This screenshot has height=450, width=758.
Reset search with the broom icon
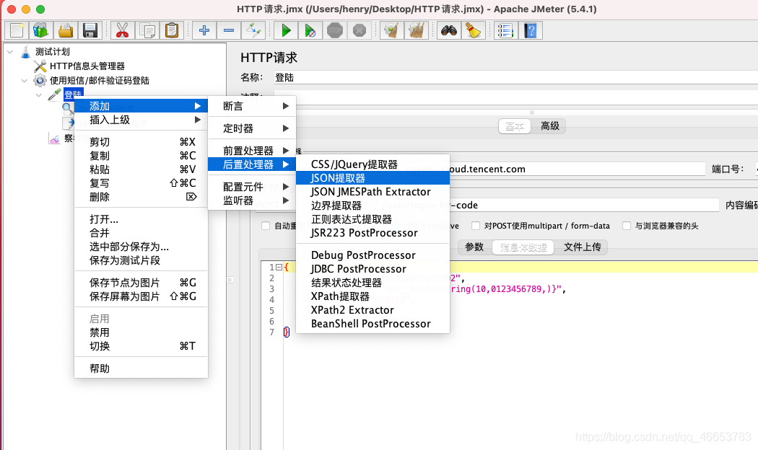[x=473, y=30]
